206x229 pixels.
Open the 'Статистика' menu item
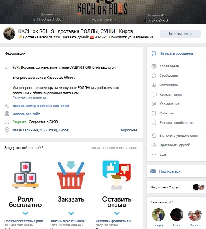[168, 85]
